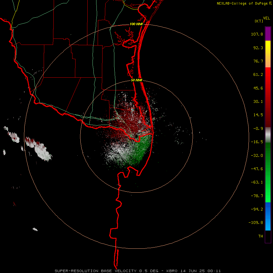Click the black radar site center dot

(136, 137)
